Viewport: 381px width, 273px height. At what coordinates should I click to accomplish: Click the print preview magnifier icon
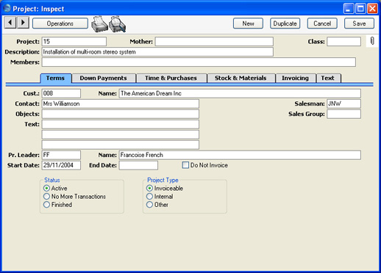[118, 24]
